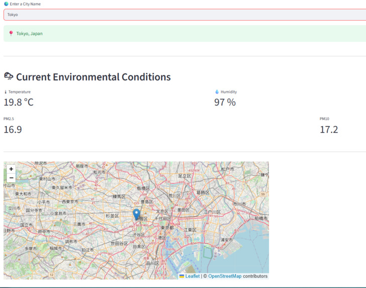Viewport: 366px width, 288px height.
Task: Click the thermometer icon beside Temperature
Action: click(6, 92)
